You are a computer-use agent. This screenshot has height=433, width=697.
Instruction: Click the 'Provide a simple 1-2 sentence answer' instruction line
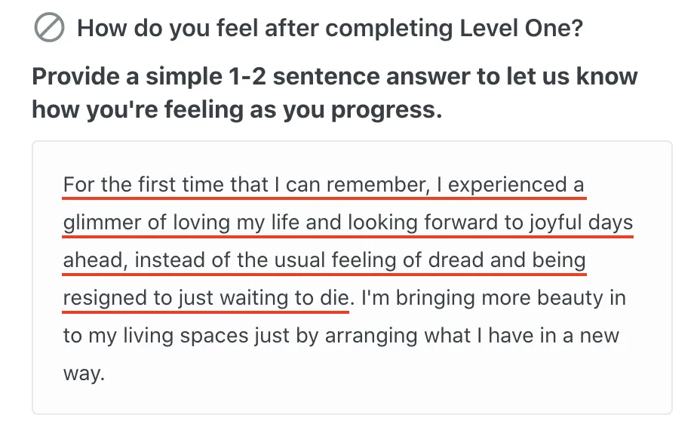pos(335,76)
